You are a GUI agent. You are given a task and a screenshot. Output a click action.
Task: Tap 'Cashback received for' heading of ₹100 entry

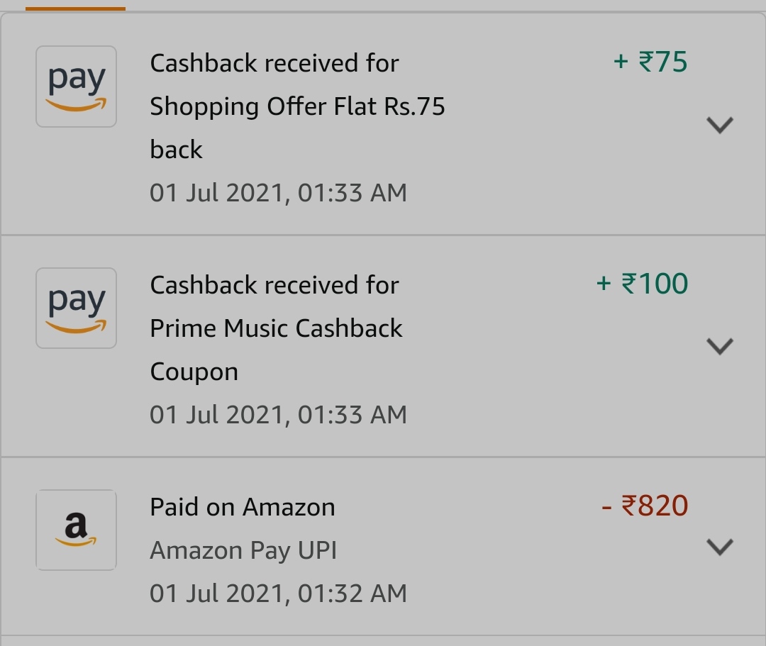tap(274, 285)
